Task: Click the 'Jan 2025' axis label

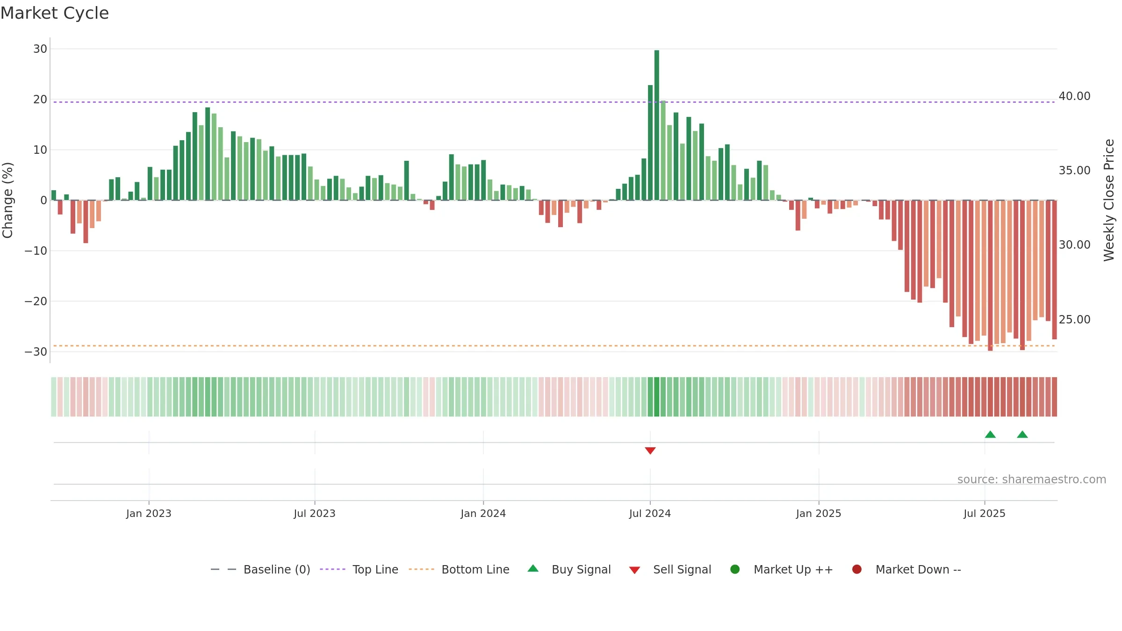Action: pyautogui.click(x=819, y=513)
